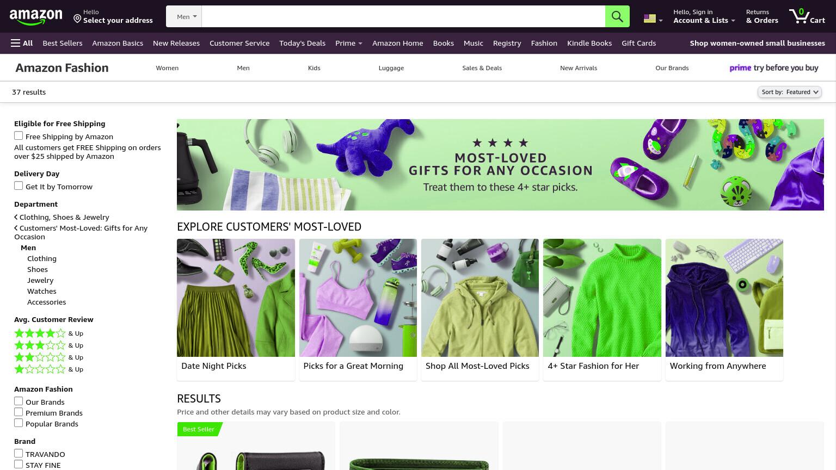Filter by 4 stars & up
The width and height of the screenshot is (836, 470).
(x=48, y=333)
